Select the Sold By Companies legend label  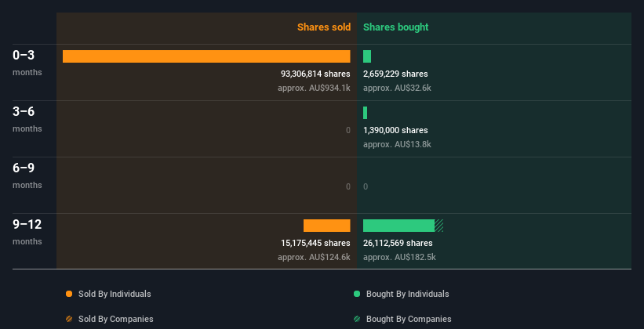[116, 319]
